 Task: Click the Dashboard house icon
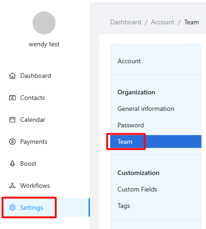pos(12,76)
